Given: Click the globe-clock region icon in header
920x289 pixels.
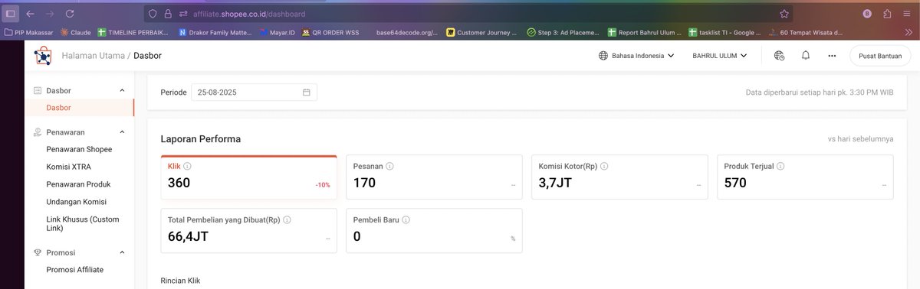Looking at the screenshot, I should (779, 56).
